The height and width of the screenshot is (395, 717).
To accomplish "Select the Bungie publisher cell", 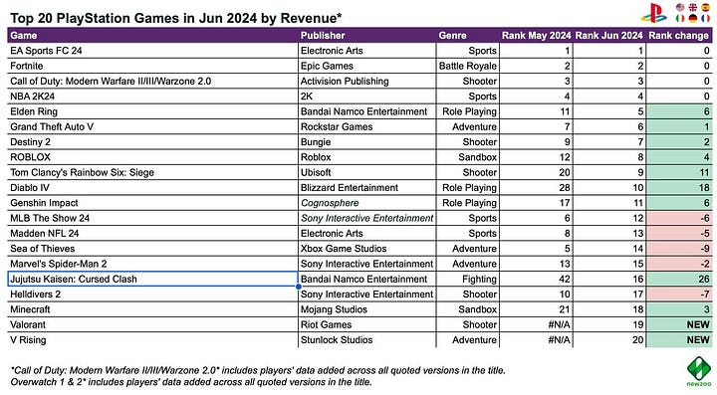I will (366, 142).
